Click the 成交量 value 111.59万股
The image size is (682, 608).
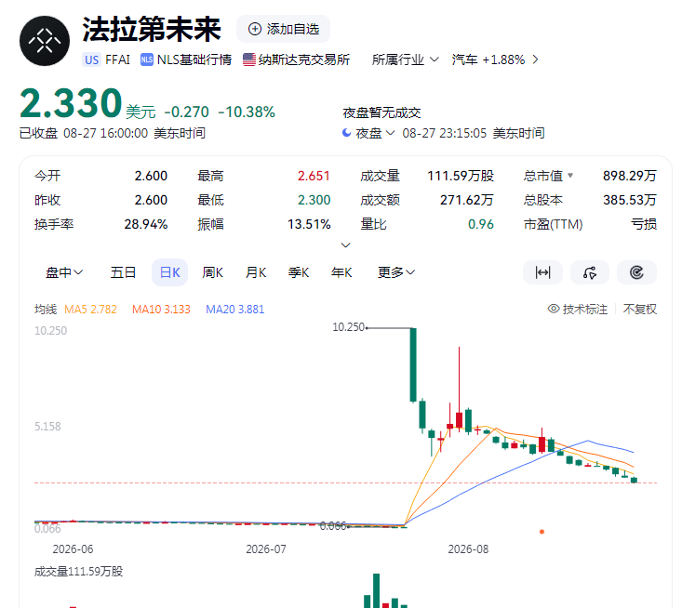click(461, 176)
